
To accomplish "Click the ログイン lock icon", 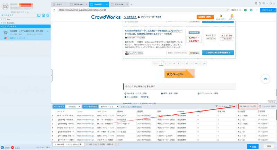I will tap(232, 17).
